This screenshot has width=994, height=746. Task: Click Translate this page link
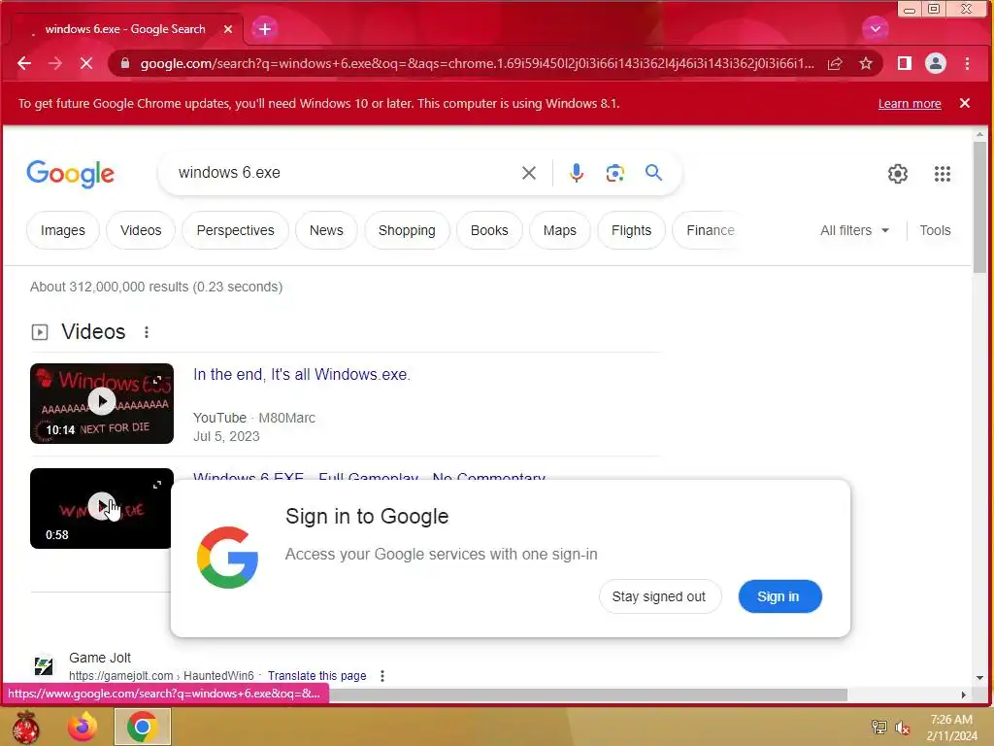317,676
